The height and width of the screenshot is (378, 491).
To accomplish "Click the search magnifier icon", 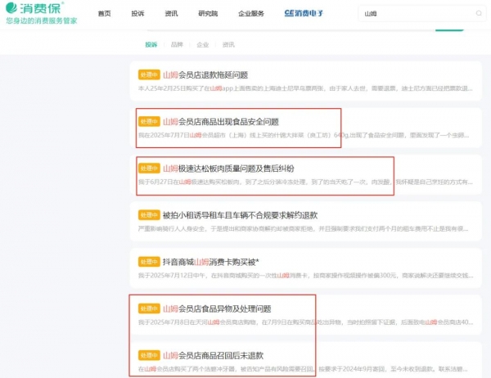I will coord(479,13).
